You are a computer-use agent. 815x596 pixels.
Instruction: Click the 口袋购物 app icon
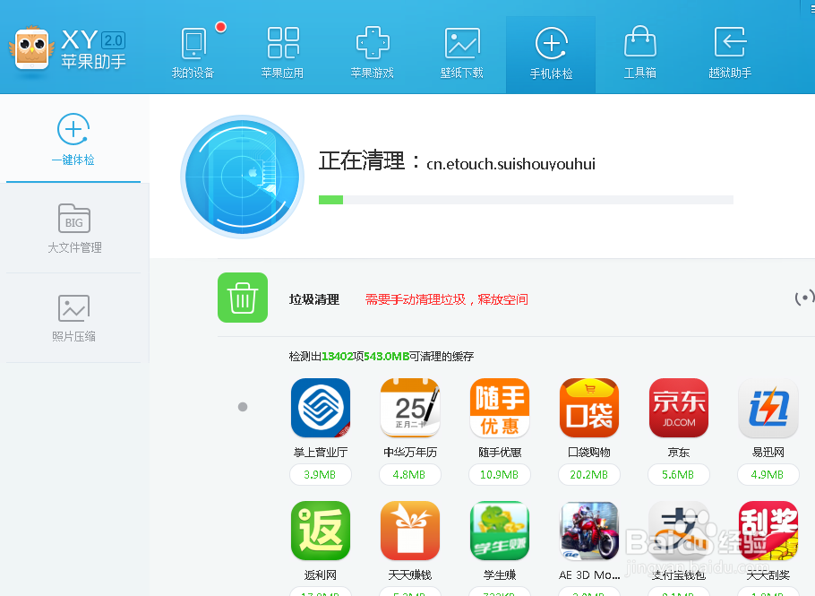(x=589, y=408)
